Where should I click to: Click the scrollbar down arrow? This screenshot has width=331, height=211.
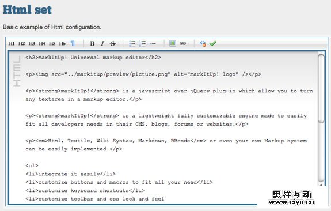(321, 185)
